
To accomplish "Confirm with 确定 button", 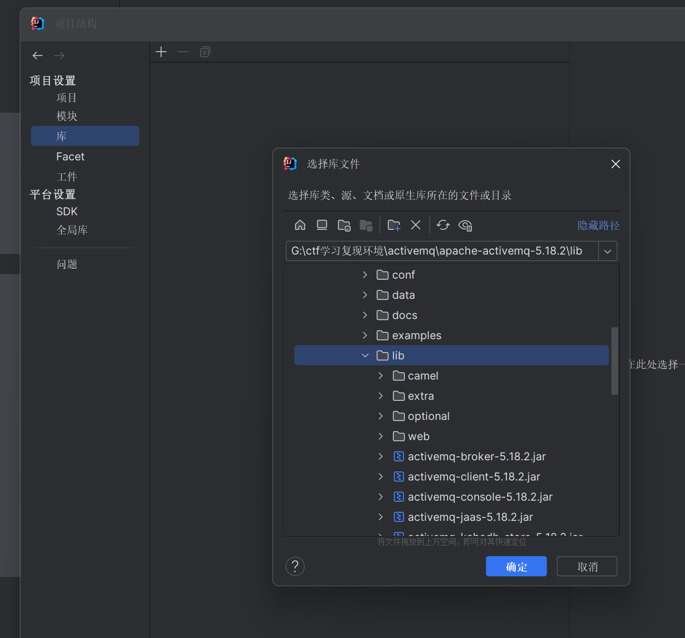I will 516,566.
